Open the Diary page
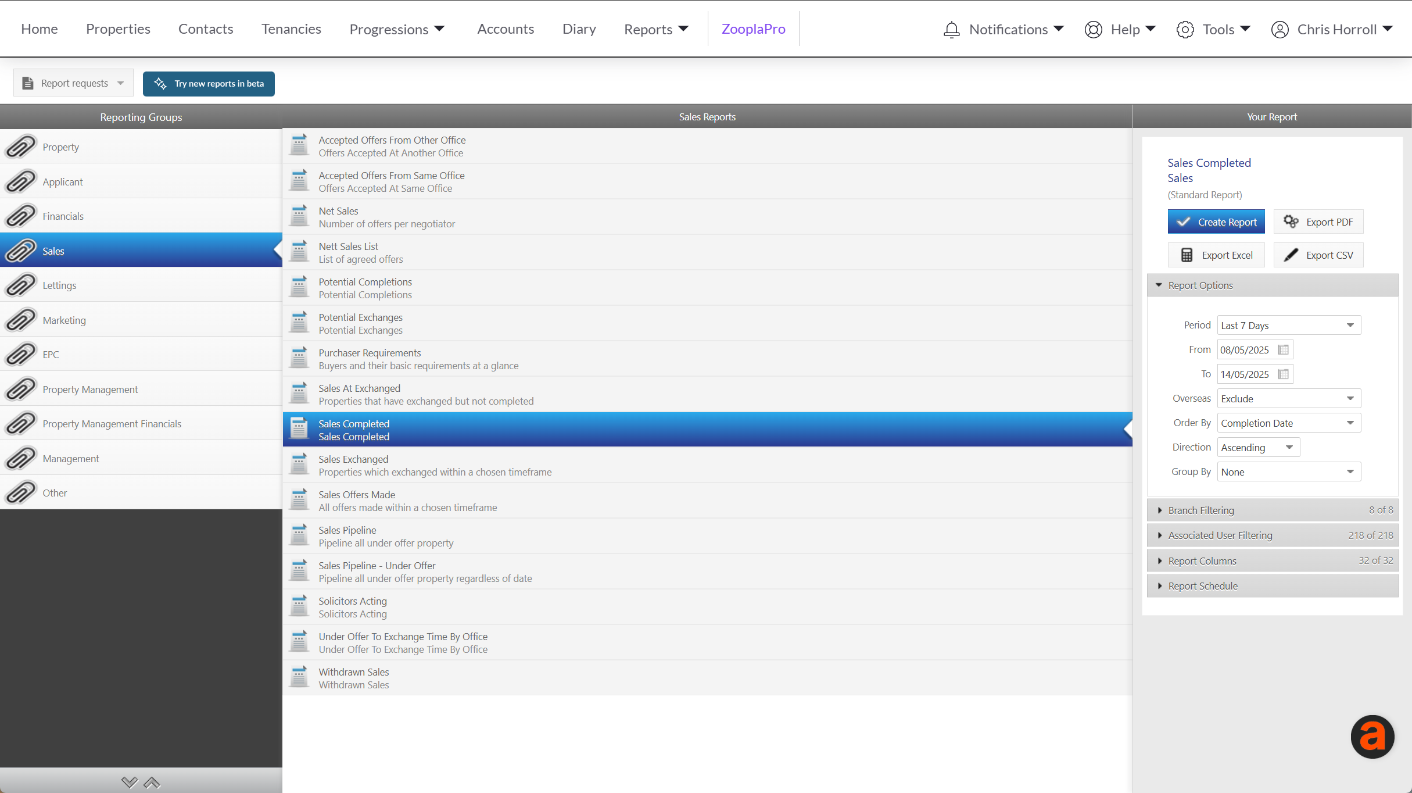1412x793 pixels. (x=579, y=28)
